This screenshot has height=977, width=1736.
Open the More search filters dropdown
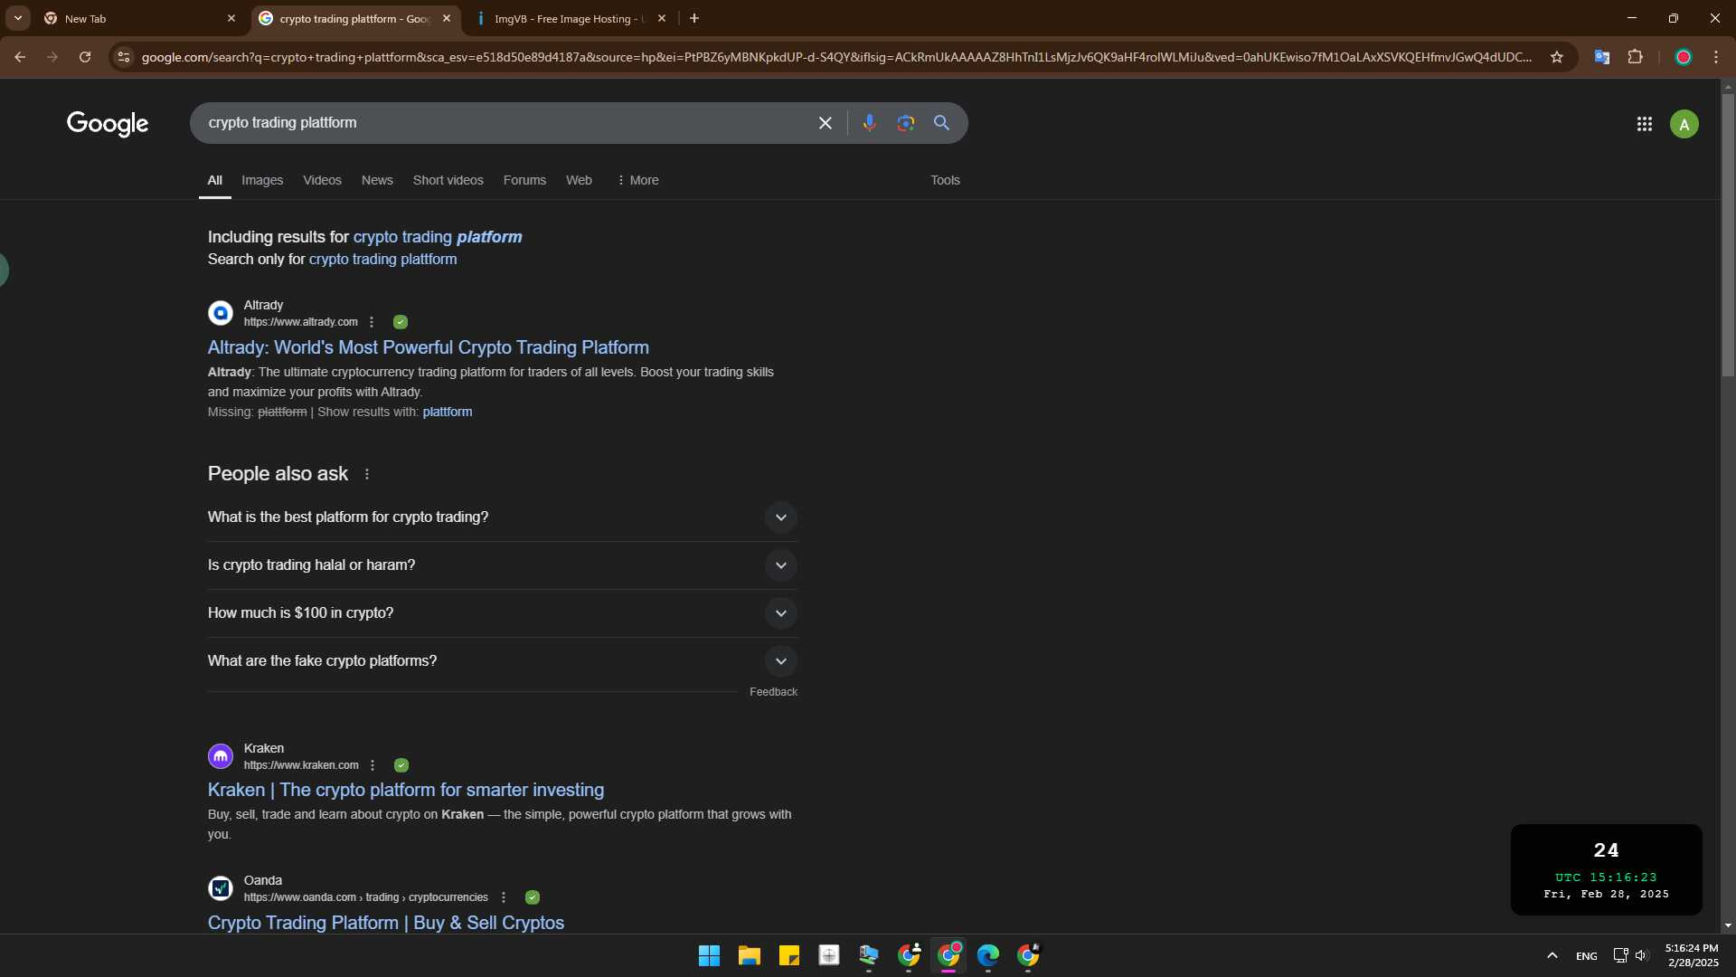[x=637, y=180]
